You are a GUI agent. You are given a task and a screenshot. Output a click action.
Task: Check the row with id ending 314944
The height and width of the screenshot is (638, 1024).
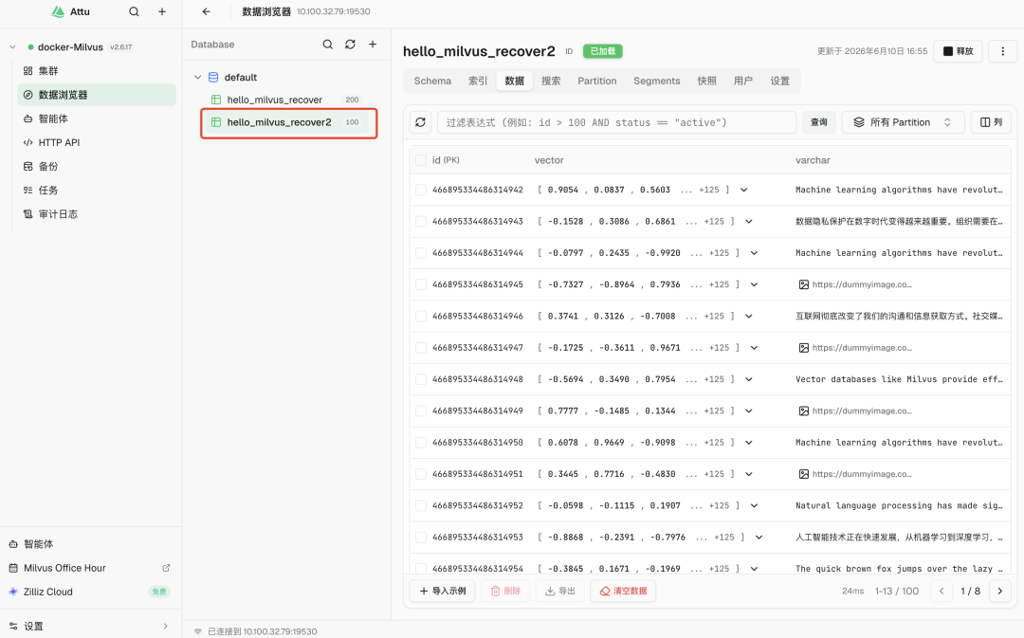coord(421,253)
